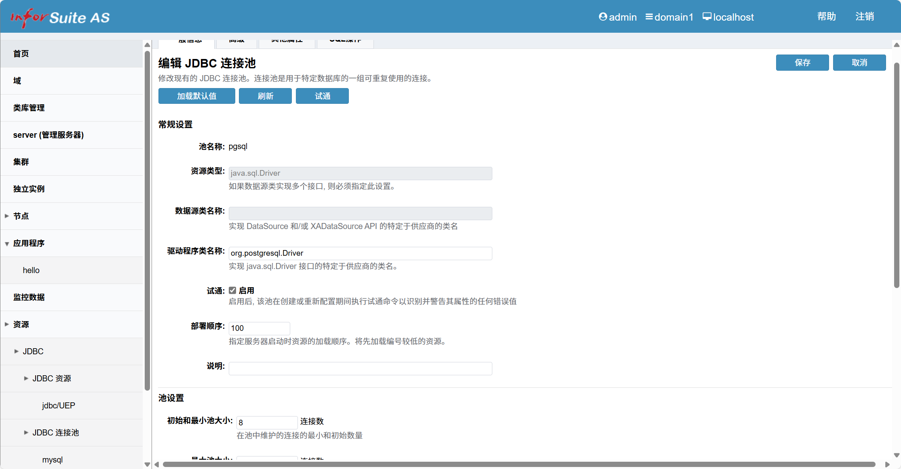Open the mysql connection pool link
The image size is (901, 469).
click(52, 459)
